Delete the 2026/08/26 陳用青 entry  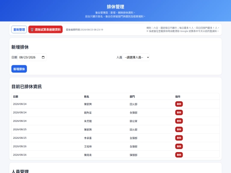pos(179,155)
